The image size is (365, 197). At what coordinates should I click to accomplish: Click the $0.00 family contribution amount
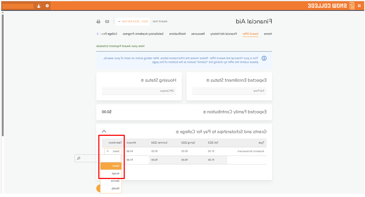[x=107, y=112]
